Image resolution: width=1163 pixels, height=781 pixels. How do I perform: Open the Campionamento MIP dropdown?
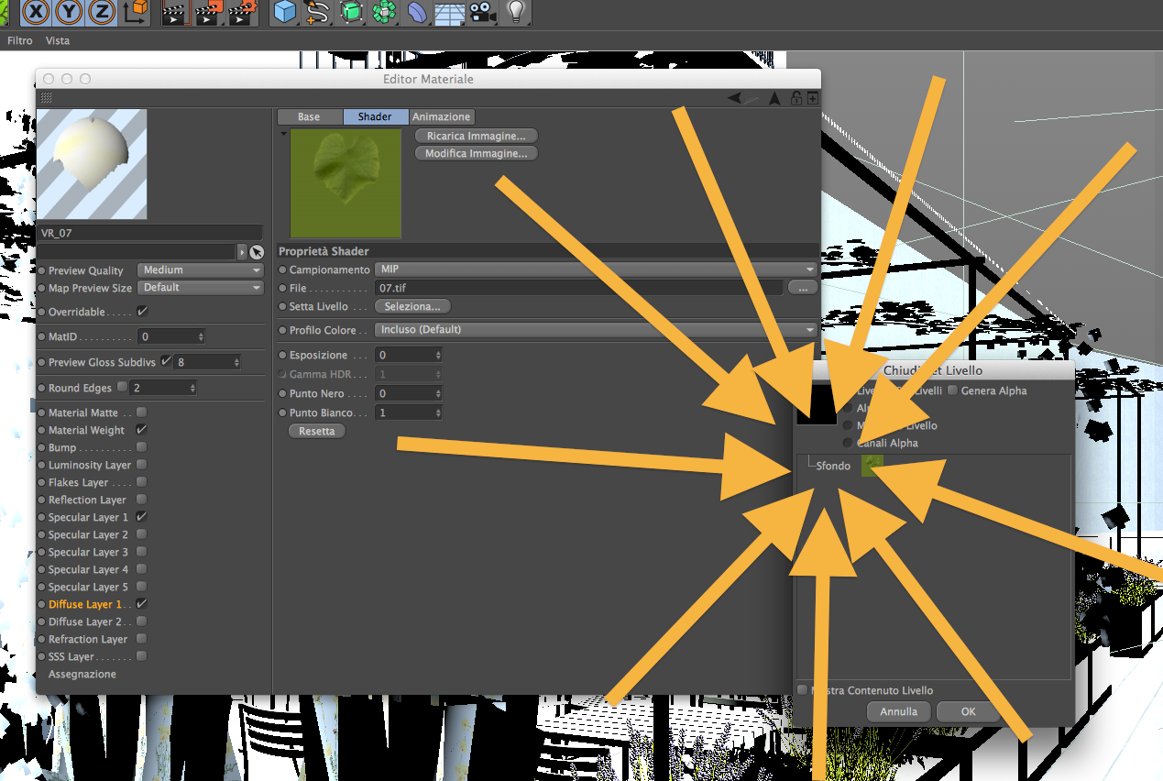pyautogui.click(x=596, y=269)
